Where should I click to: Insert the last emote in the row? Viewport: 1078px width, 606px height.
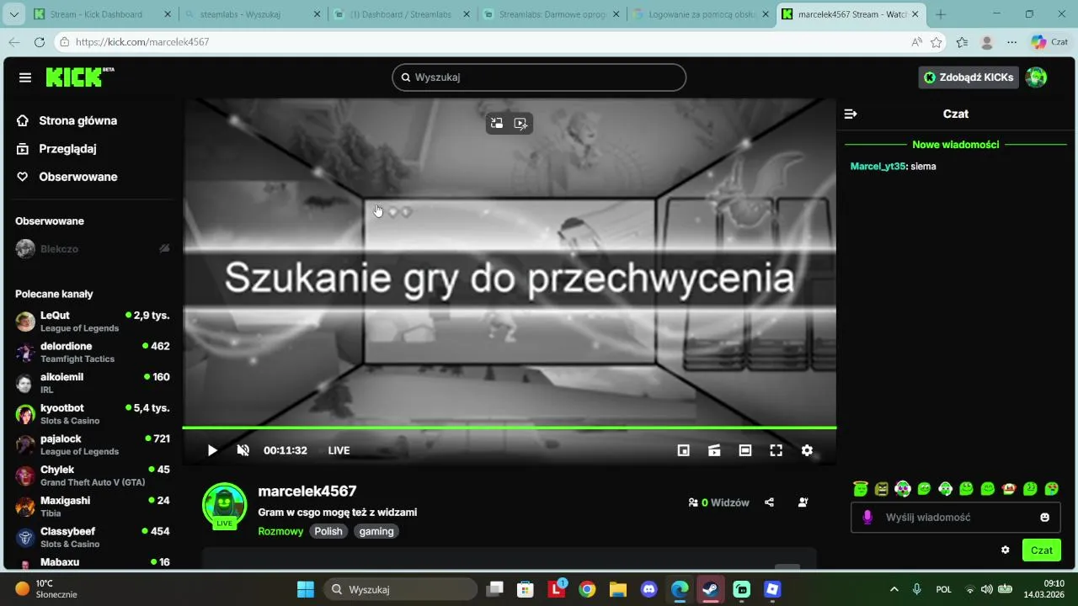coord(1052,488)
